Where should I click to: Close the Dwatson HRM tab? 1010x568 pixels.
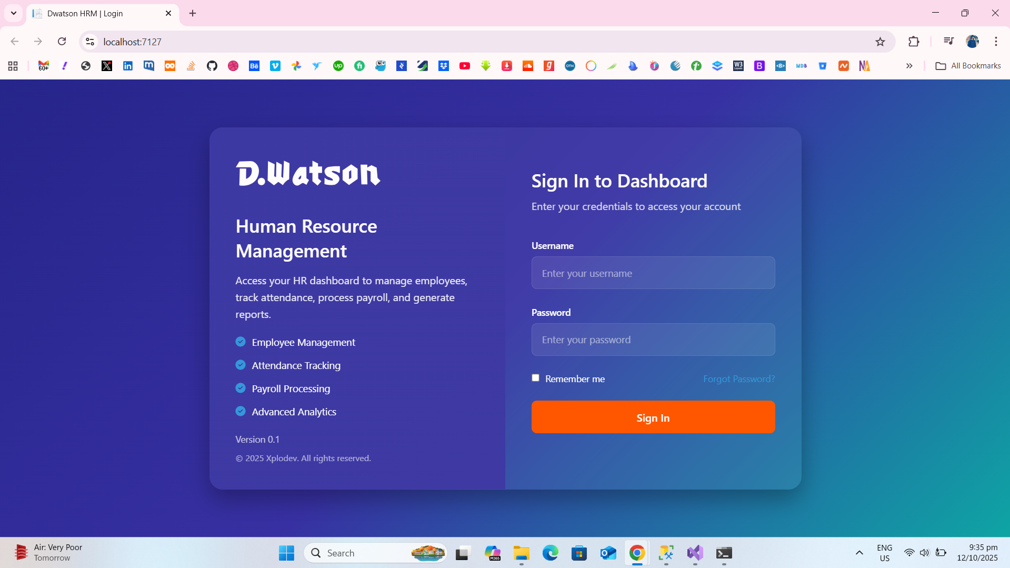pos(168,13)
